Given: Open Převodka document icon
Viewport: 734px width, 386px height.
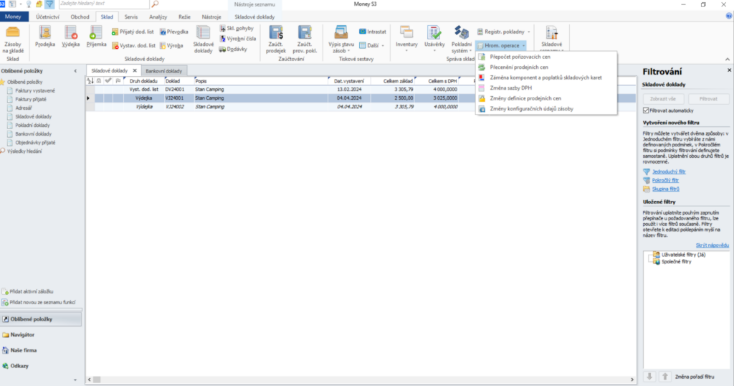Looking at the screenshot, I should [x=173, y=32].
